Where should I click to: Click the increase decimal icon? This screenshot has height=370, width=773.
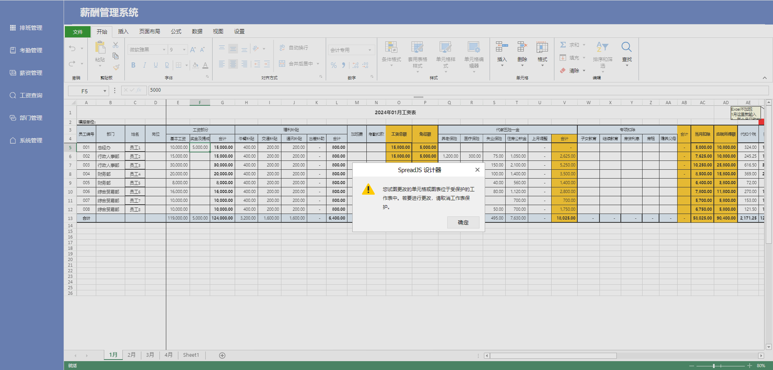(x=355, y=65)
